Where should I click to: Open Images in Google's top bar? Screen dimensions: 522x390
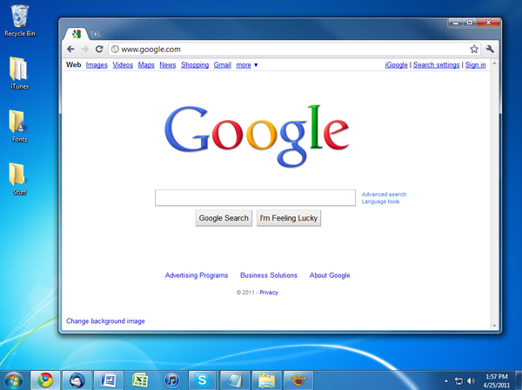click(97, 65)
